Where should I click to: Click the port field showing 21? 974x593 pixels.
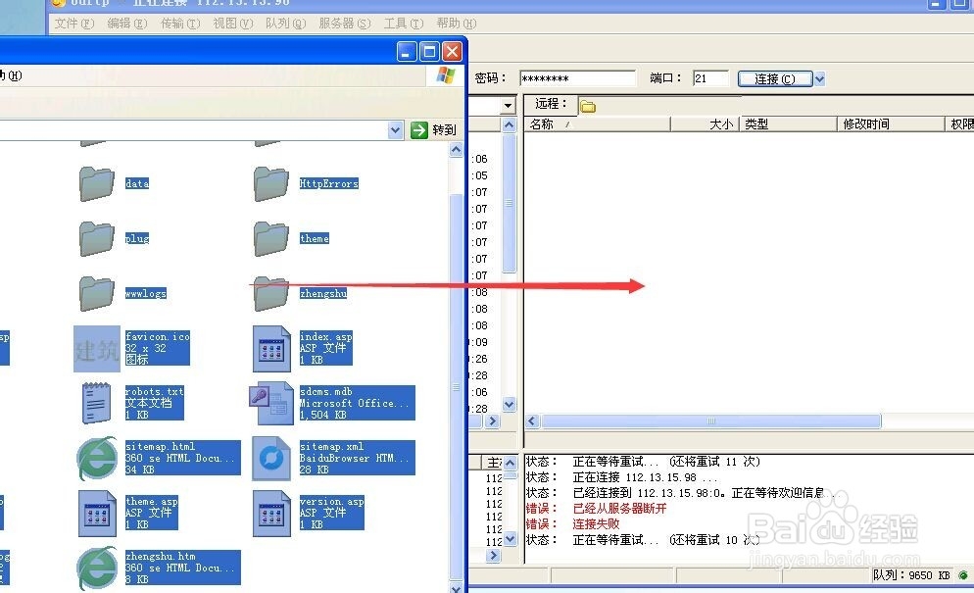click(710, 78)
